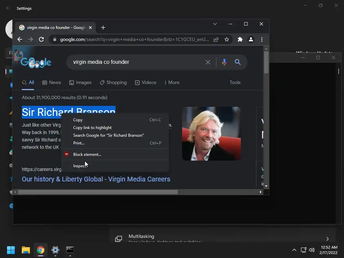Click the results count text "About 31,900,000 results"
This screenshot has height=258, width=344.
(x=49, y=98)
